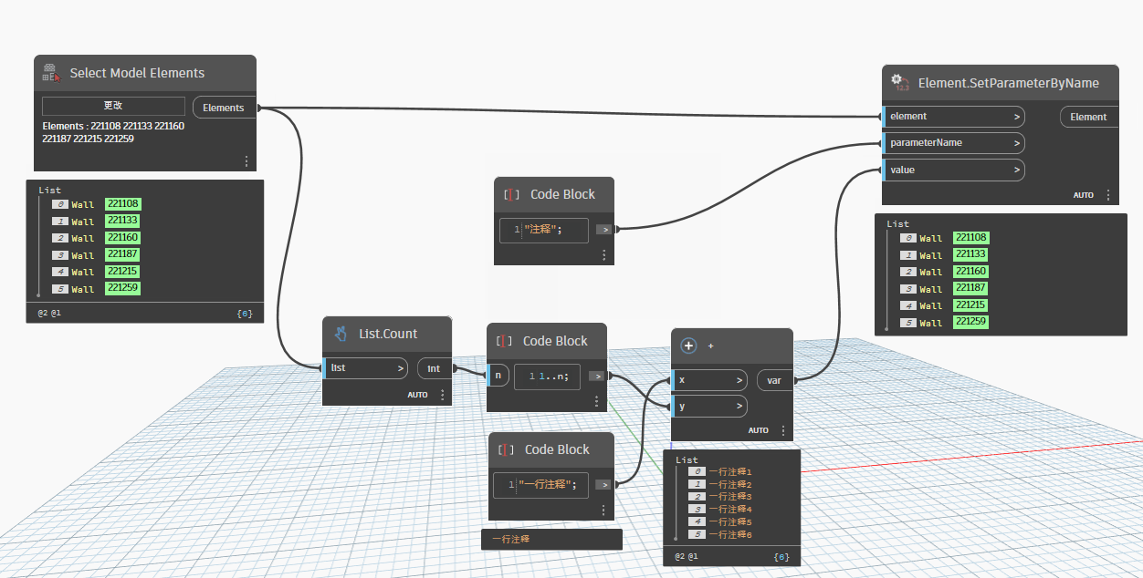Expand the parameterName input port chevron
The height and width of the screenshot is (578, 1143).
[1016, 143]
